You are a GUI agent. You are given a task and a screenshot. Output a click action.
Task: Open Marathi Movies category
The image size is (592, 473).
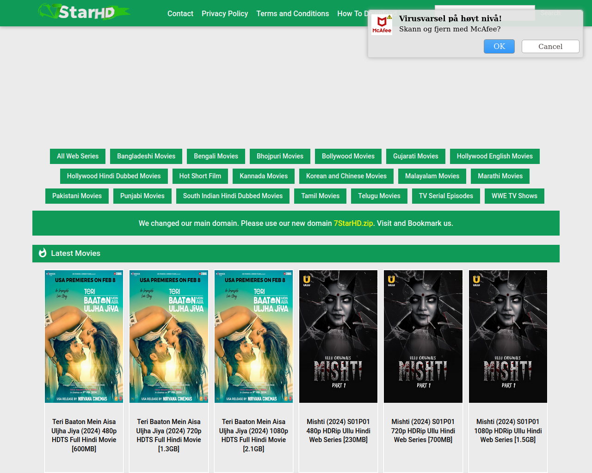(500, 176)
